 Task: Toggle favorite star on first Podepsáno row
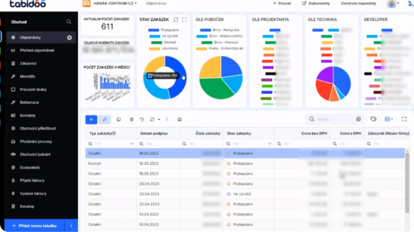[x=229, y=153]
